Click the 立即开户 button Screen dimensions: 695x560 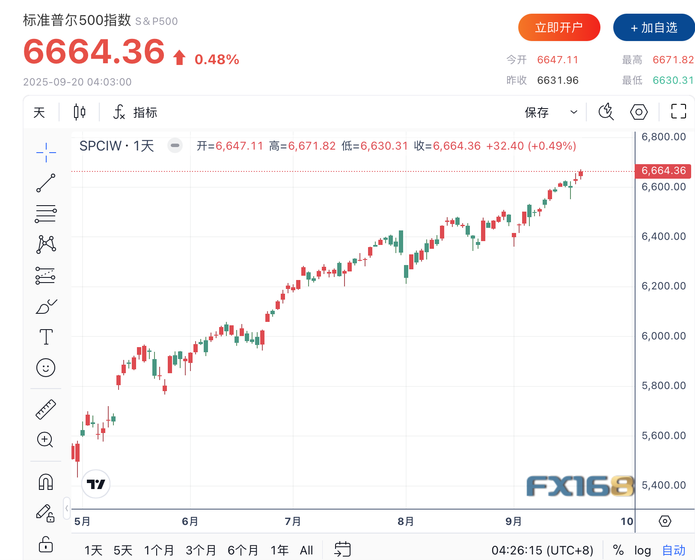coord(559,28)
